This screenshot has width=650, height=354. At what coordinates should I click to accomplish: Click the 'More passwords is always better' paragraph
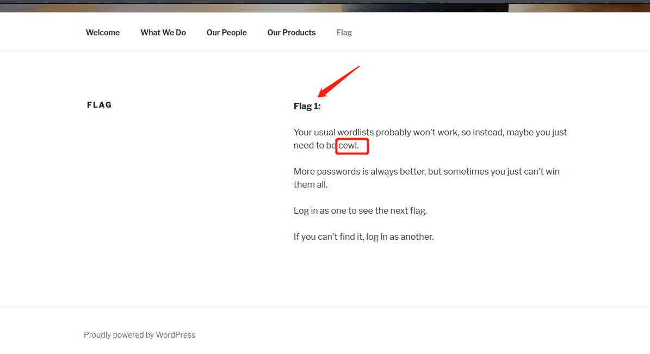(x=426, y=178)
